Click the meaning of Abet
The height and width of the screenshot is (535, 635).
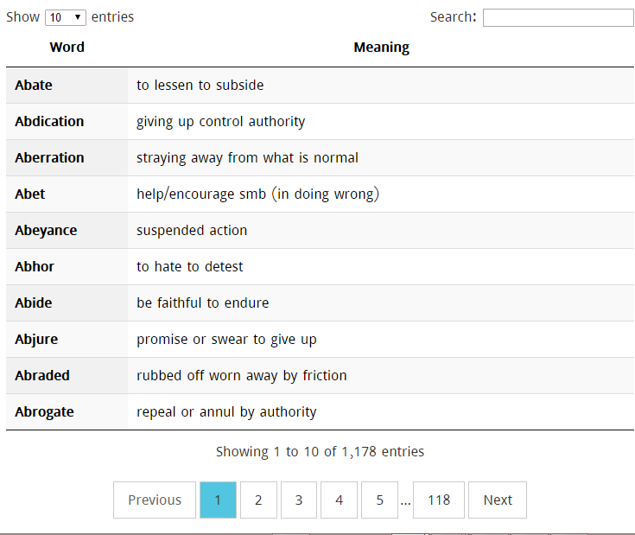pyautogui.click(x=257, y=194)
